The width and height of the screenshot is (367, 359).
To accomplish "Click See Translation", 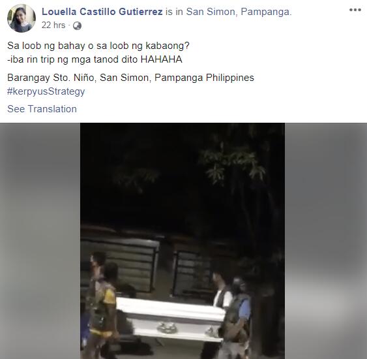I will [42, 109].
